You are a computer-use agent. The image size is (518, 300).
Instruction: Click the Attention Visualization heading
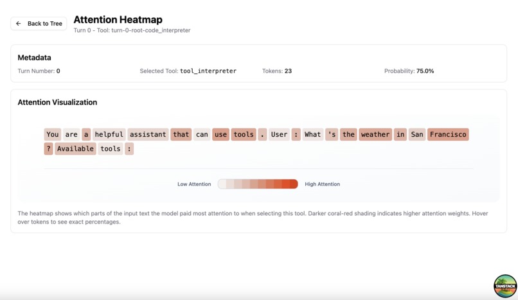point(57,102)
